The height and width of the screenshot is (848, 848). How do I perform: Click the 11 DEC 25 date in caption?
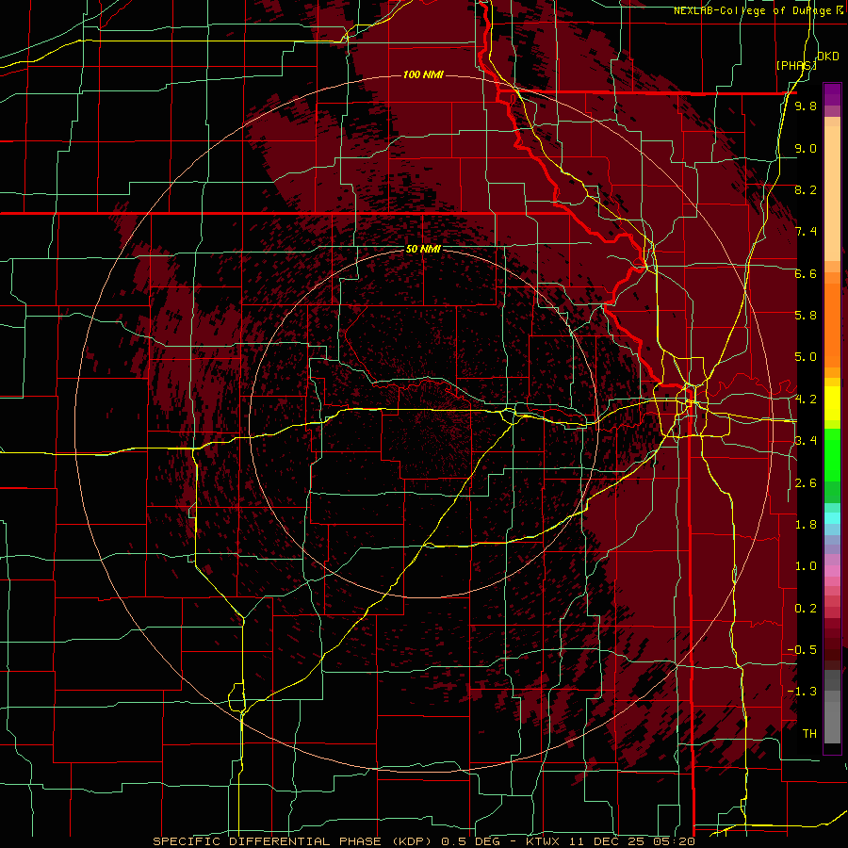(x=608, y=841)
